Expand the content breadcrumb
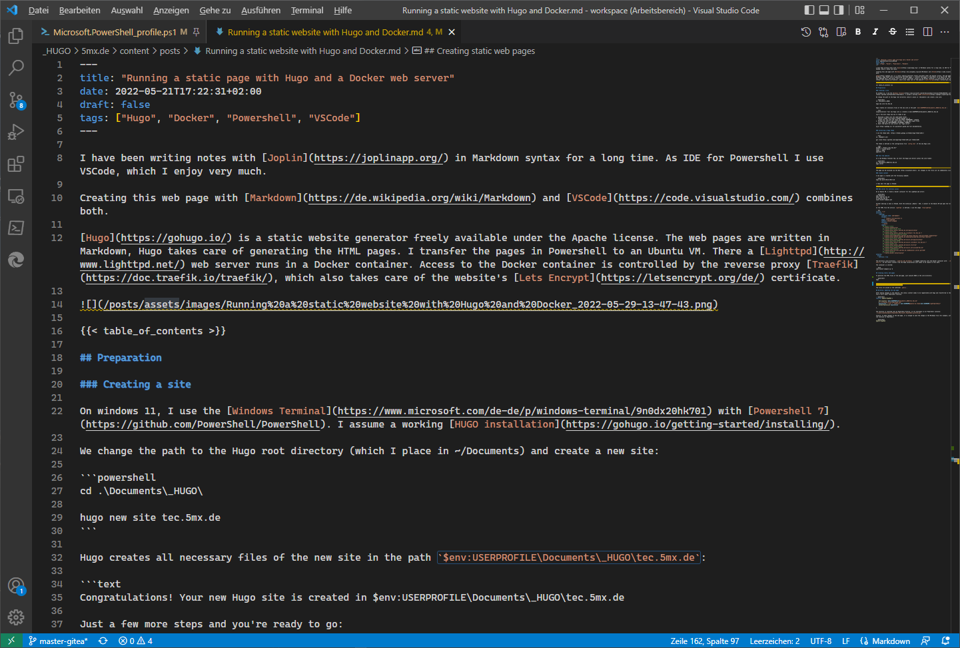Screen dimensions: 960x648 [135, 51]
